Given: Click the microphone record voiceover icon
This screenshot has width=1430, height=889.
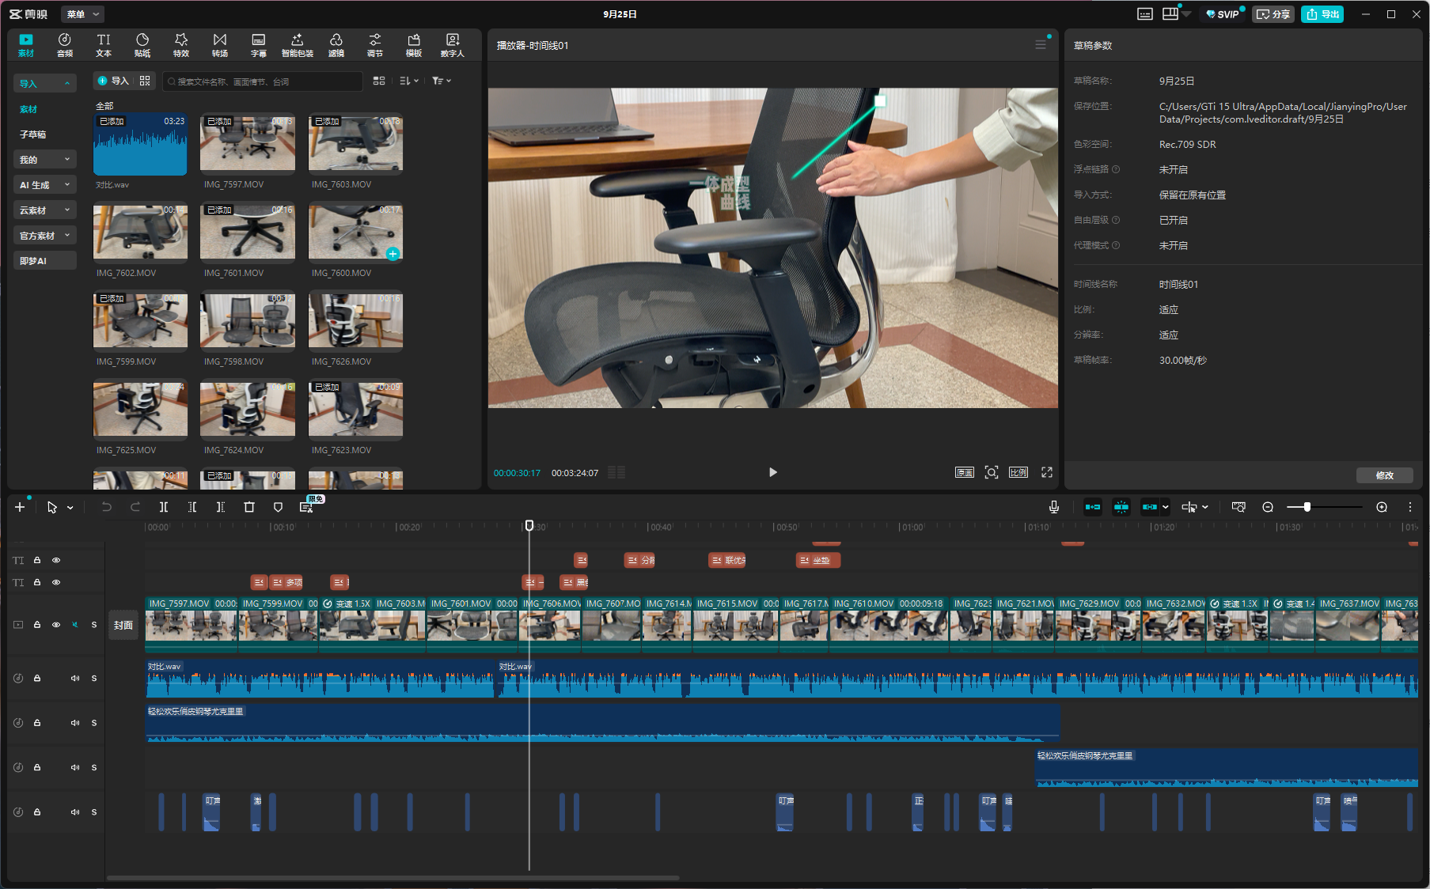Looking at the screenshot, I should [x=1053, y=507].
